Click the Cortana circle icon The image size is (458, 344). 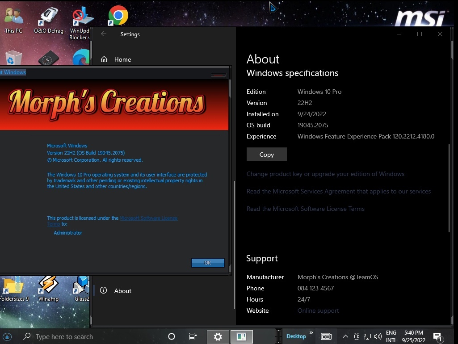click(172, 336)
